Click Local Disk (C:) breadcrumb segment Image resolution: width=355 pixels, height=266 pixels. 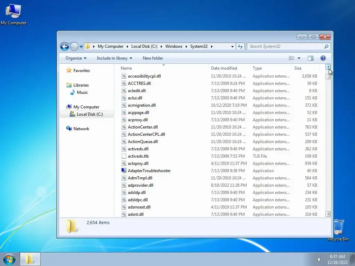[144, 46]
